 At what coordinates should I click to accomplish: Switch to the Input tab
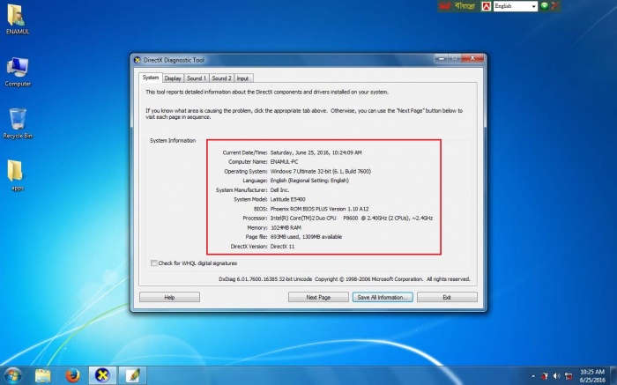pos(242,78)
